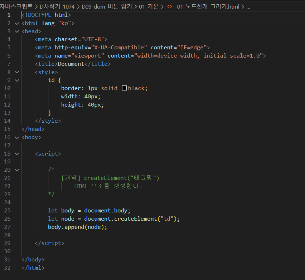Click the lang attribute on html tag
This screenshot has width=305, height=280.
[x=48, y=23]
